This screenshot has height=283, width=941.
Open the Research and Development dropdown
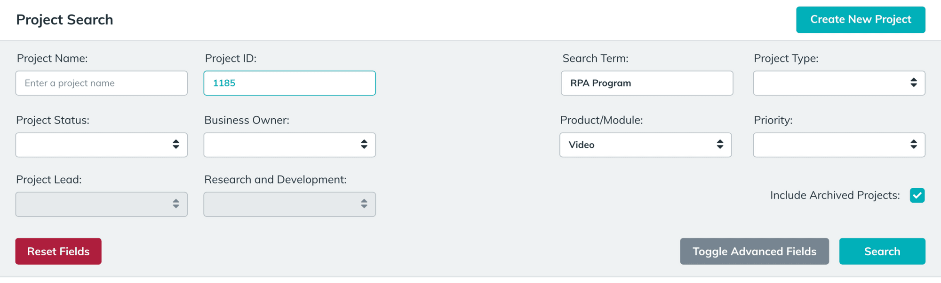coord(289,204)
